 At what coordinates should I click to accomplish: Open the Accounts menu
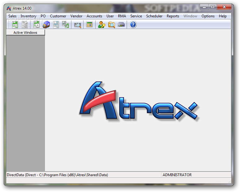click(x=94, y=16)
